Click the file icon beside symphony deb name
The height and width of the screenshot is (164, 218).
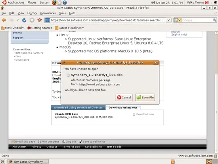[68, 75]
